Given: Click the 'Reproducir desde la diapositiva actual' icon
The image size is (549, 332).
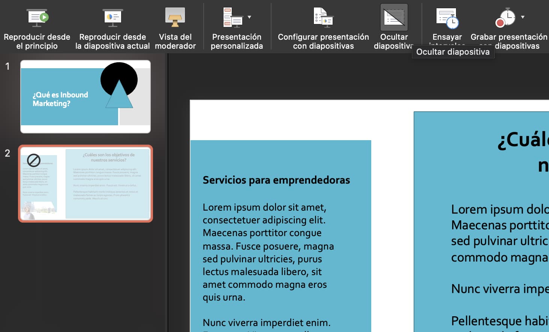Looking at the screenshot, I should (112, 17).
